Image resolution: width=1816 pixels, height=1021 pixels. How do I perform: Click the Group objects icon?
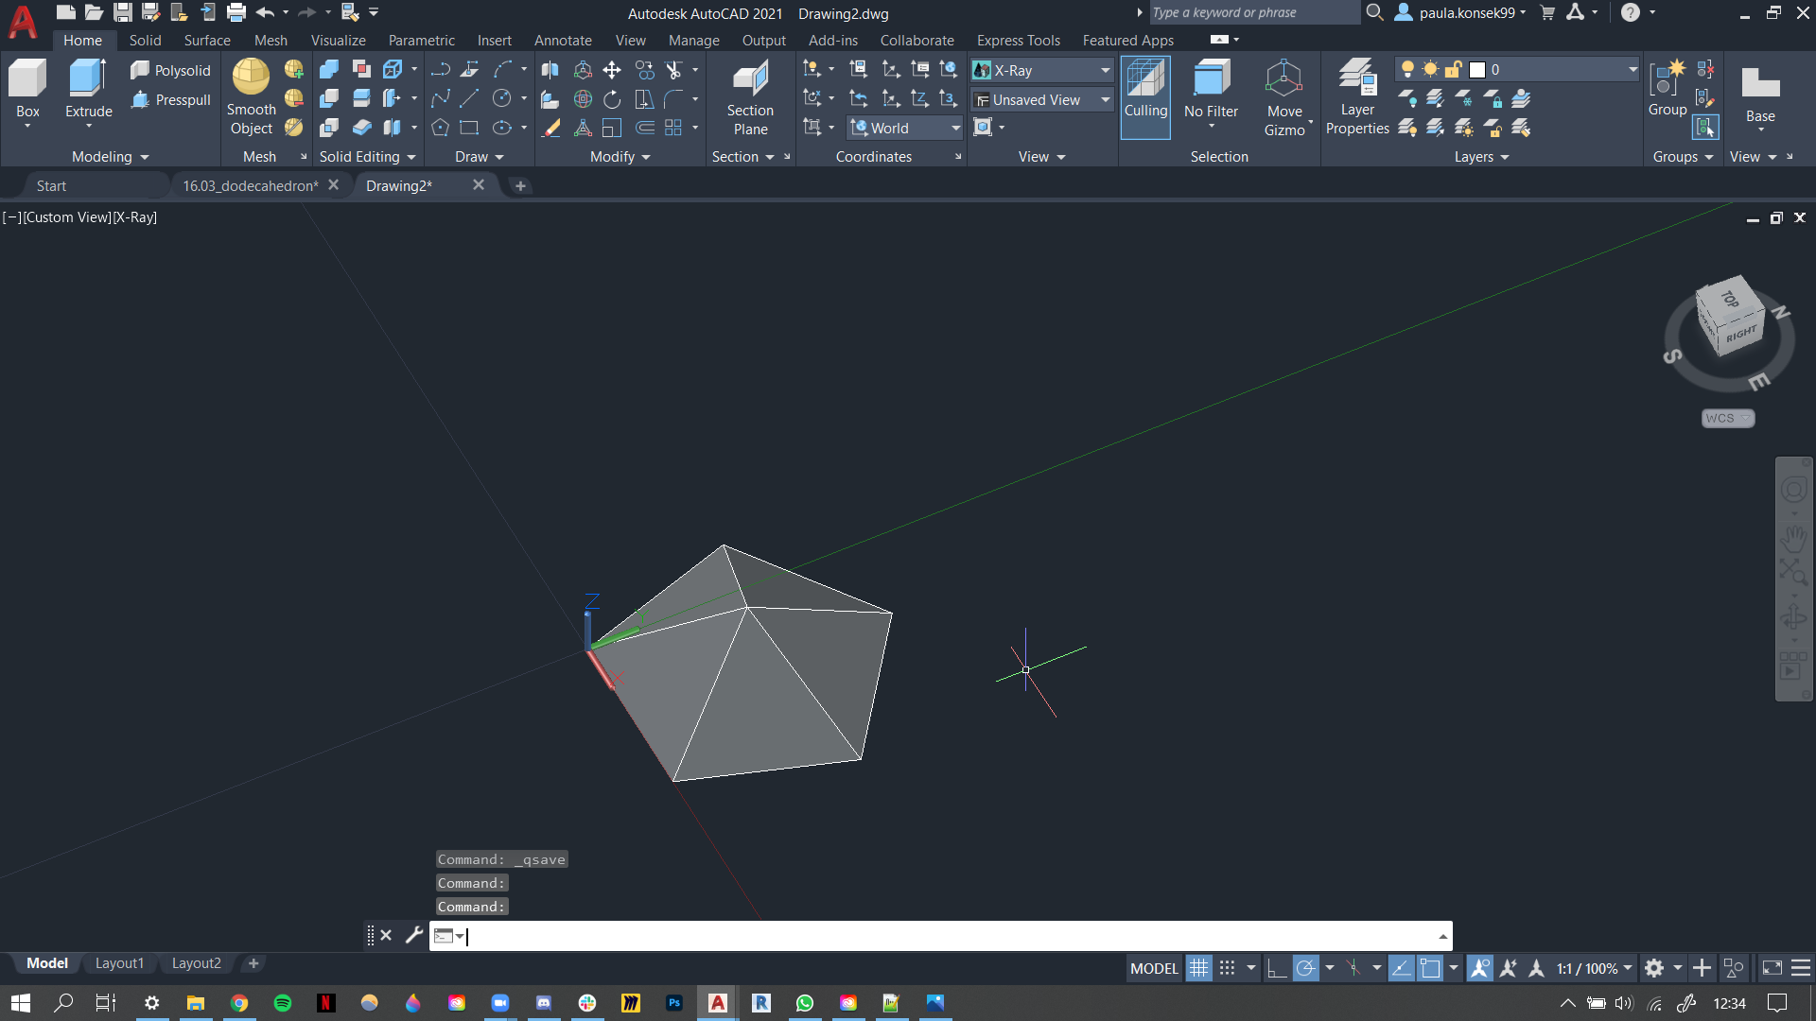pos(1667,89)
